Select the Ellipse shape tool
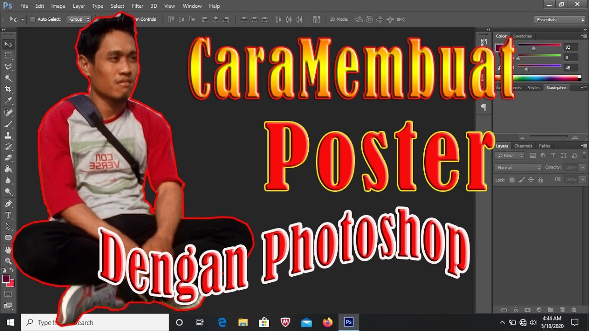589x331 pixels. tap(8, 238)
